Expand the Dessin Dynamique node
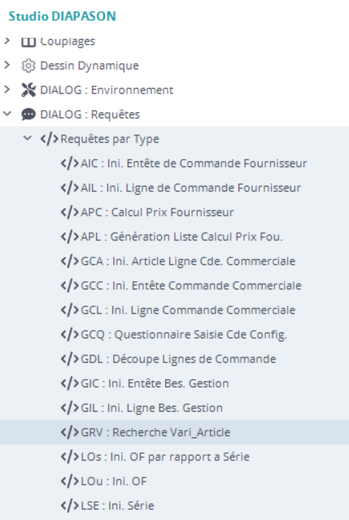Viewport: 349px width, 520px height. point(7,65)
